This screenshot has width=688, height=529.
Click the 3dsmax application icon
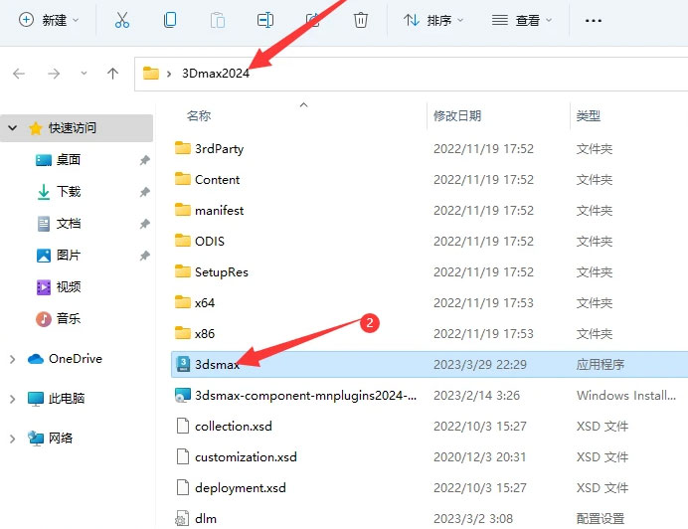click(x=183, y=364)
